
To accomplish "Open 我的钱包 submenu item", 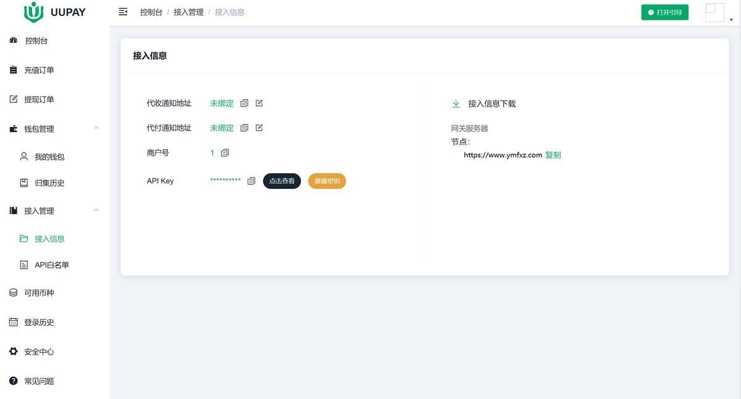I will pyautogui.click(x=49, y=157).
